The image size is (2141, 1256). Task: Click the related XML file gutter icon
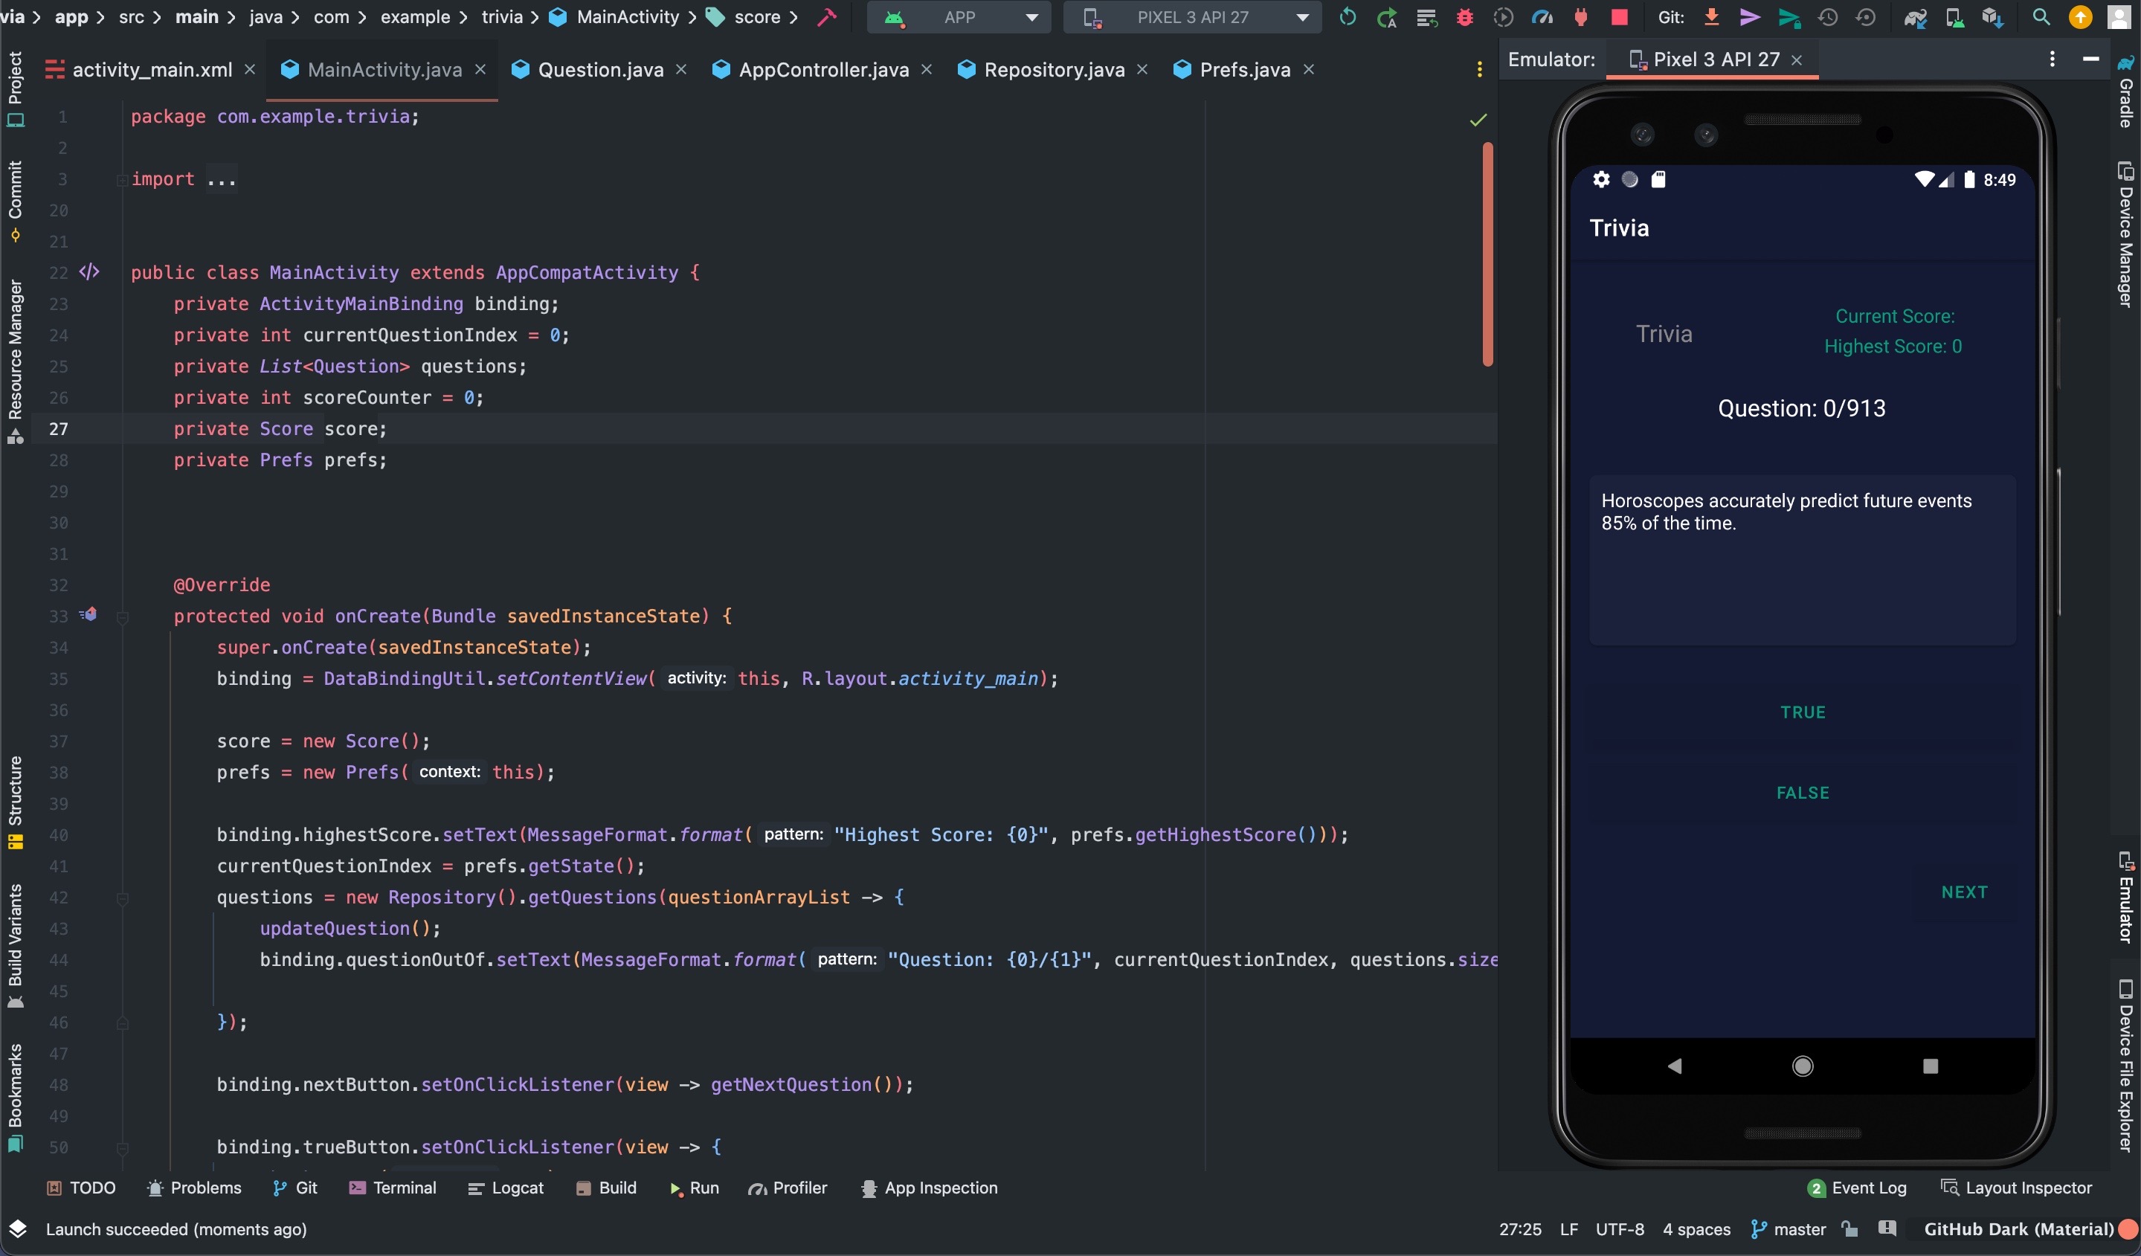click(x=89, y=272)
